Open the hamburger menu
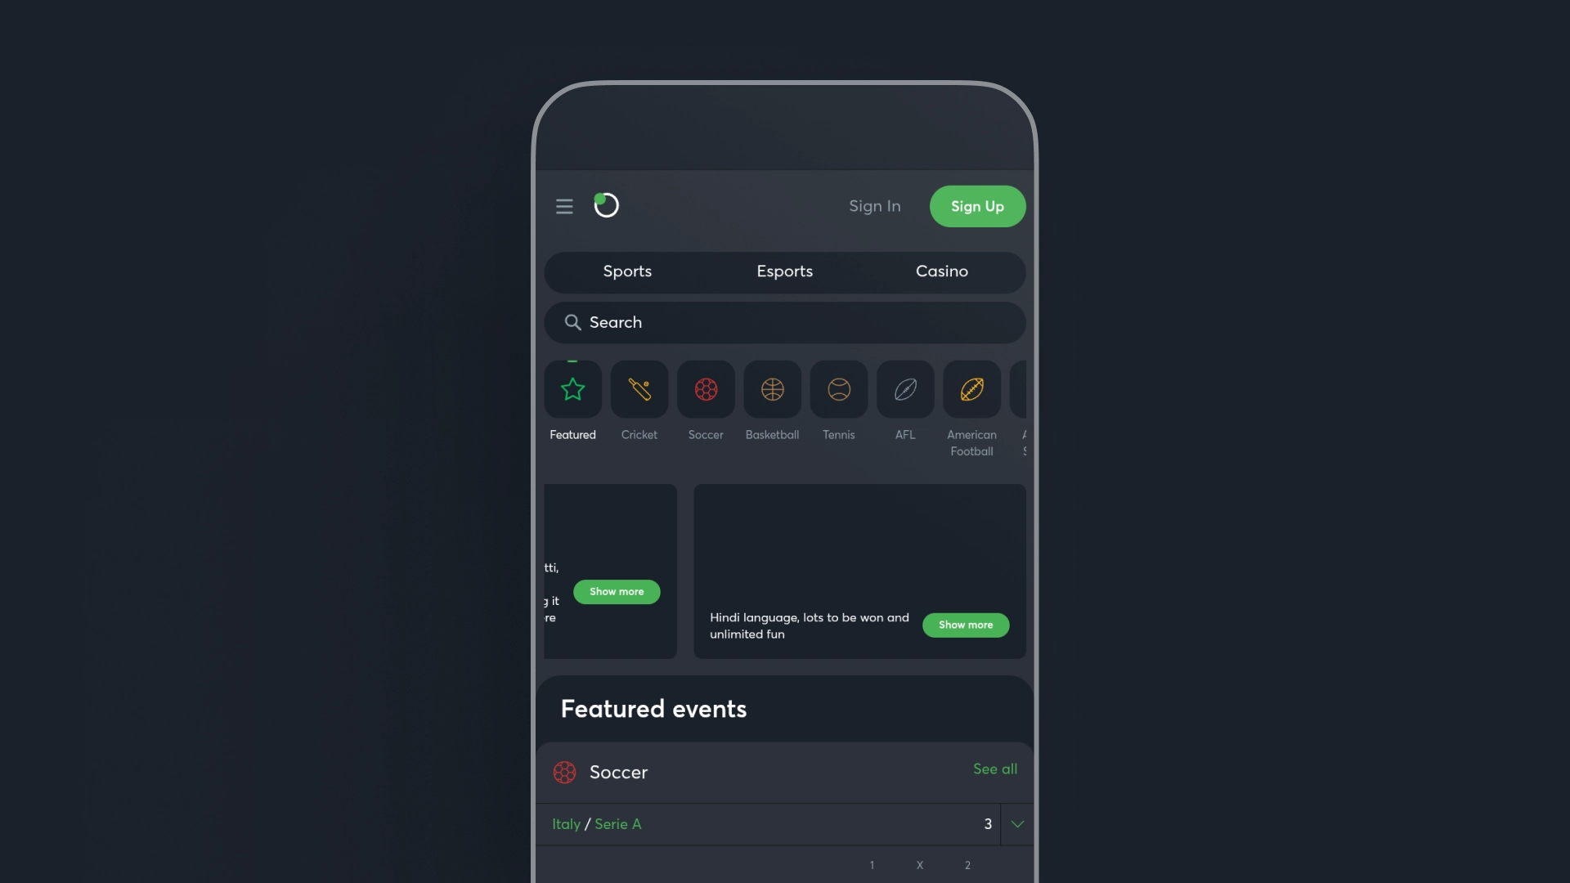Viewport: 1570px width, 883px height. (x=565, y=206)
